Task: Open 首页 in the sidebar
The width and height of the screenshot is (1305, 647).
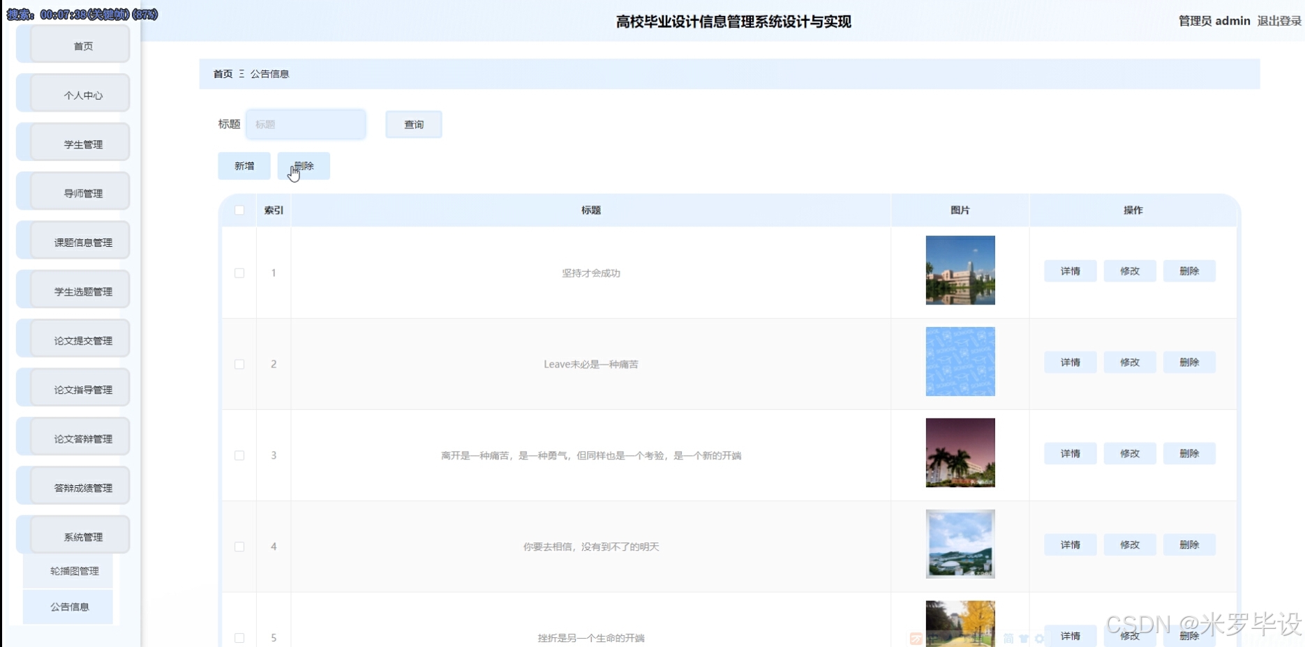Action: pos(73,45)
